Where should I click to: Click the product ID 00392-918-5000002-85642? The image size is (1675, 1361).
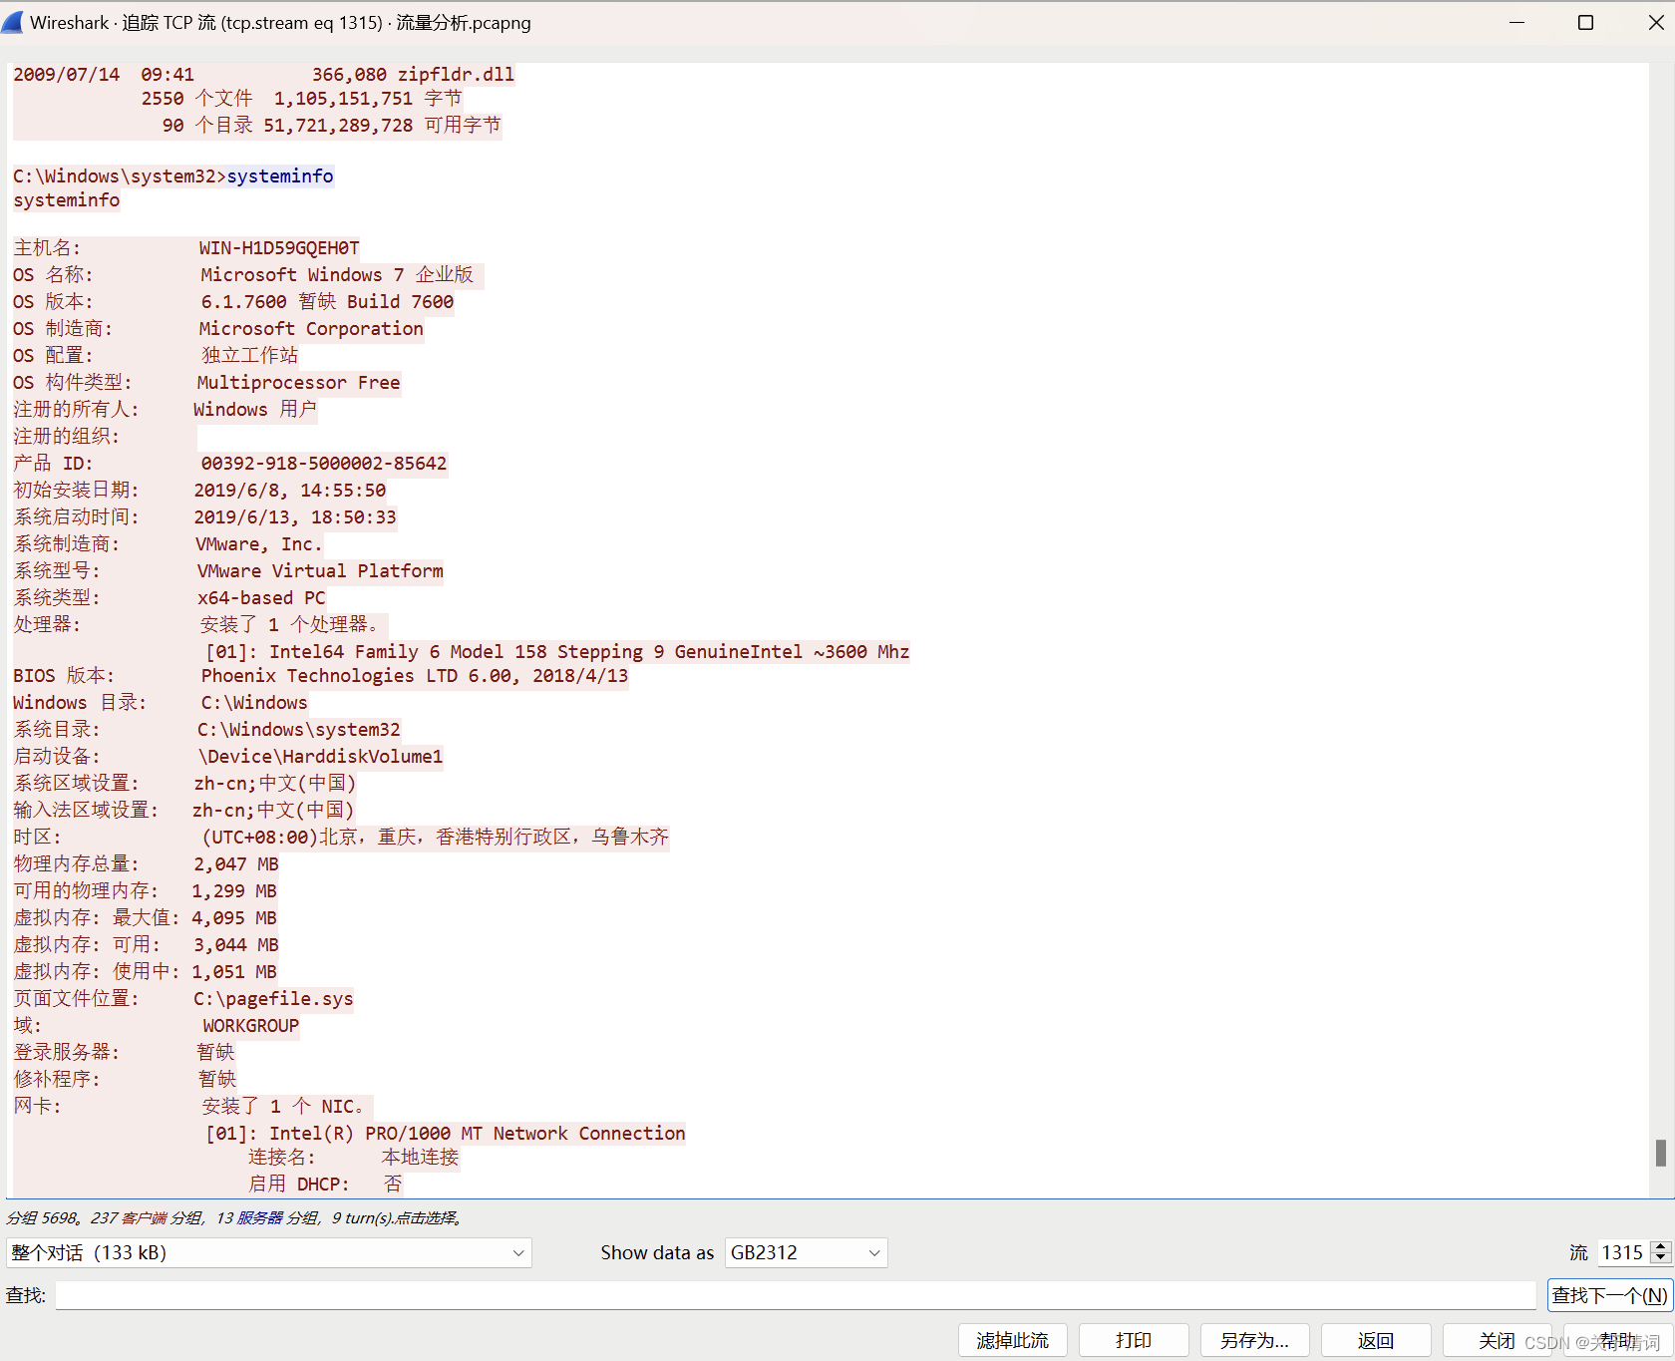click(324, 463)
